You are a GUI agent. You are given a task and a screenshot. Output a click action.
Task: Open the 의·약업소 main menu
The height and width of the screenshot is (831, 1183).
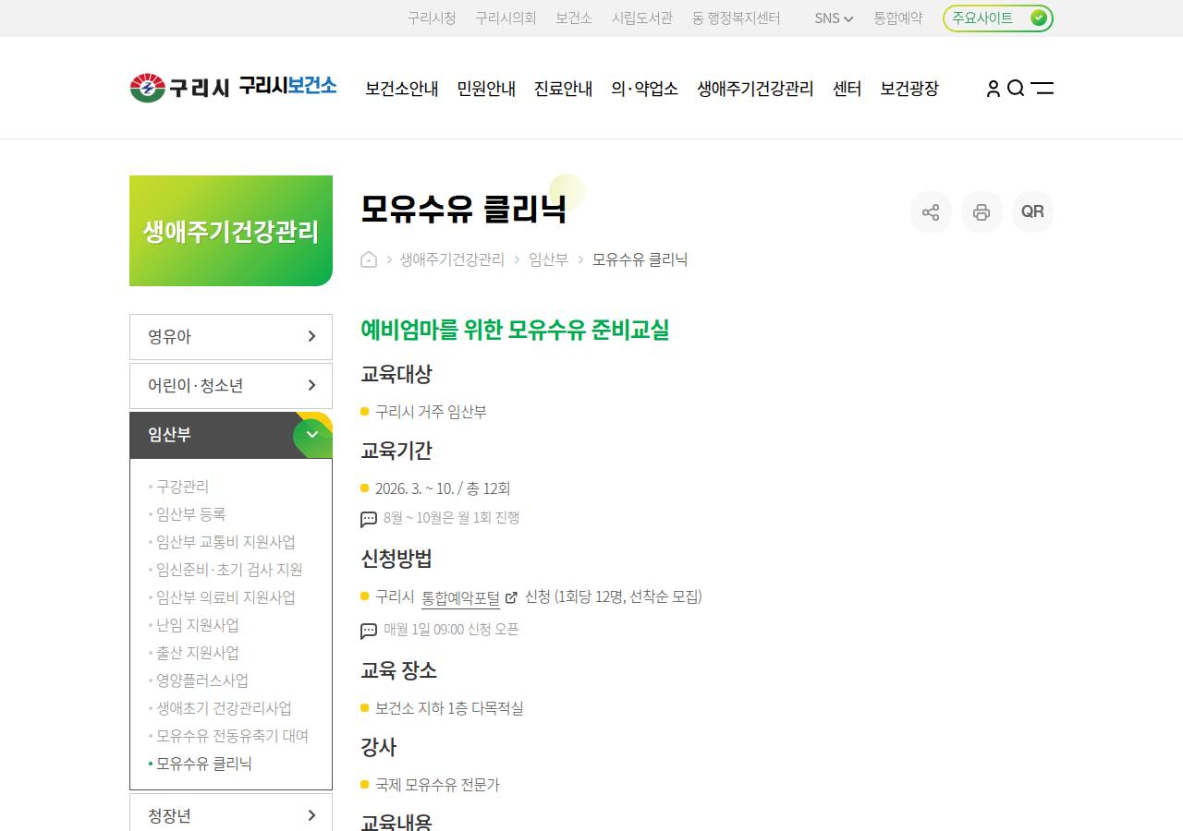(644, 89)
